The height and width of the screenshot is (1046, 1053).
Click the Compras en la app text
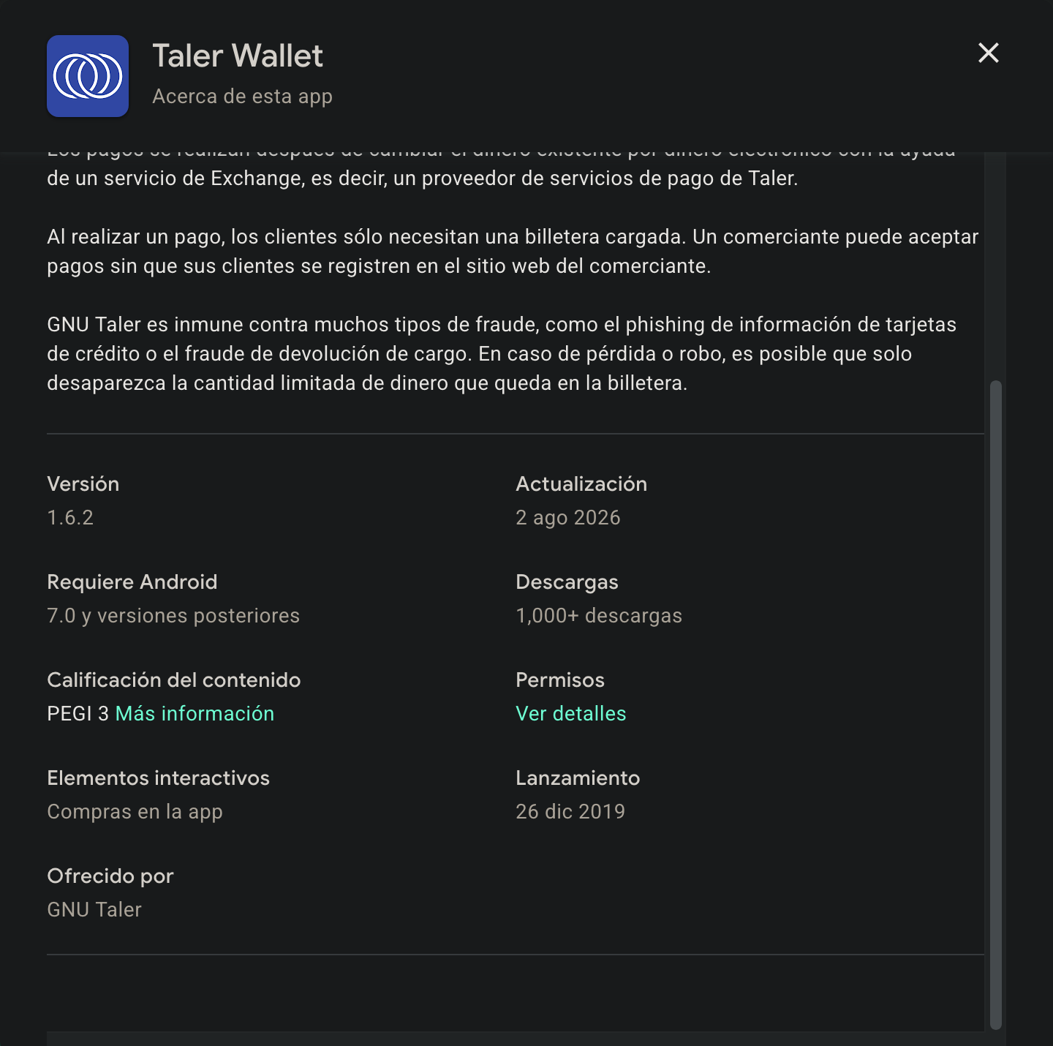tap(135, 811)
